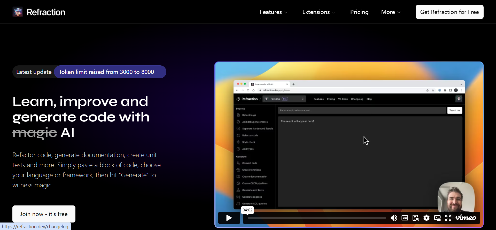This screenshot has width=496, height=230.
Task: Click the Refraction brand name text
Action: [46, 12]
